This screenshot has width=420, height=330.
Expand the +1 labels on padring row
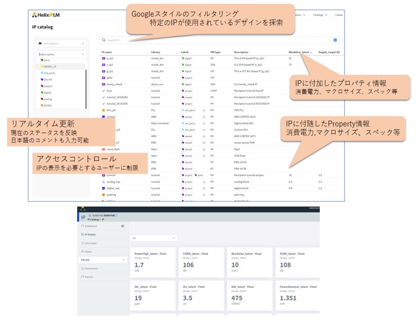coord(204,195)
